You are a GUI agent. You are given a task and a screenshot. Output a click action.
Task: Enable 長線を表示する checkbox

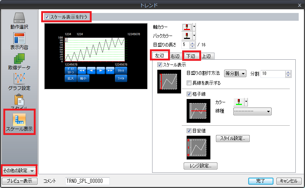[x=189, y=83]
